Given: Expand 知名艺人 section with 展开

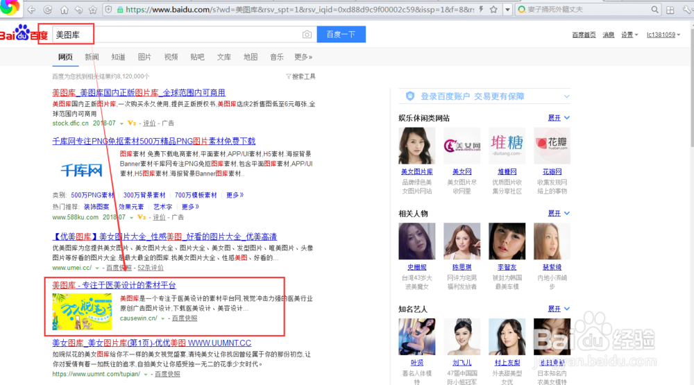Looking at the screenshot, I should pos(559,309).
